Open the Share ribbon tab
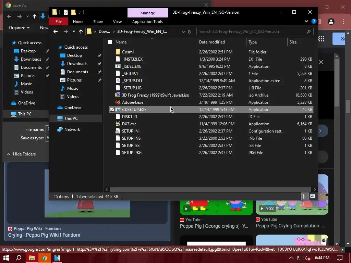Image resolution: width=351 pixels, height=263 pixels. (98, 22)
